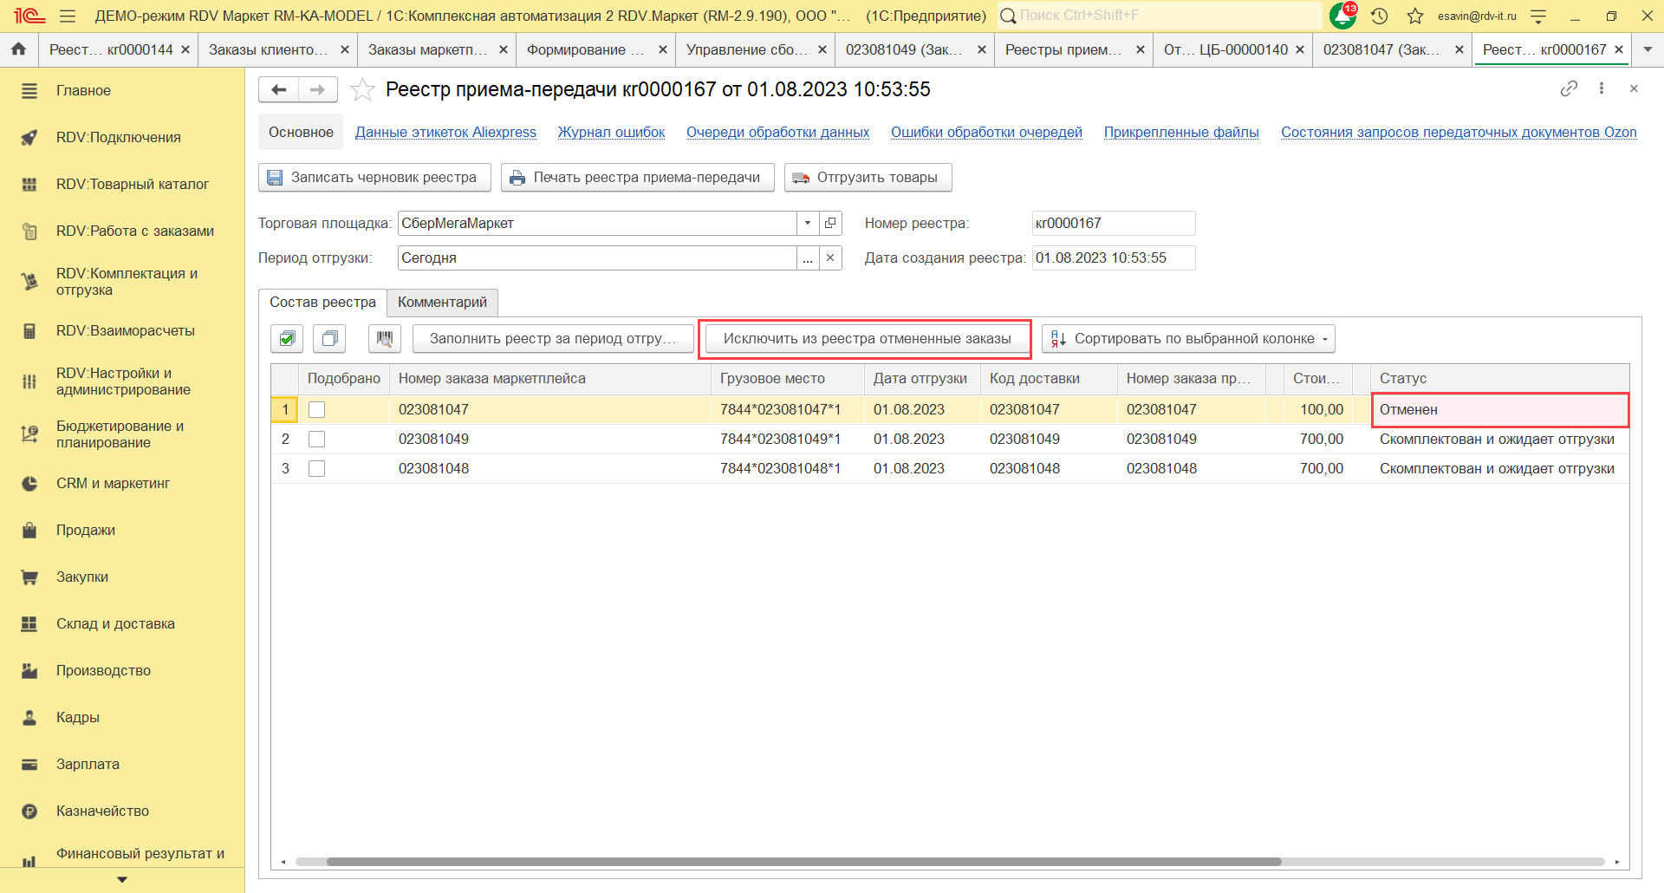The image size is (1664, 893).
Task: Open the history clock icon
Action: click(x=1379, y=16)
